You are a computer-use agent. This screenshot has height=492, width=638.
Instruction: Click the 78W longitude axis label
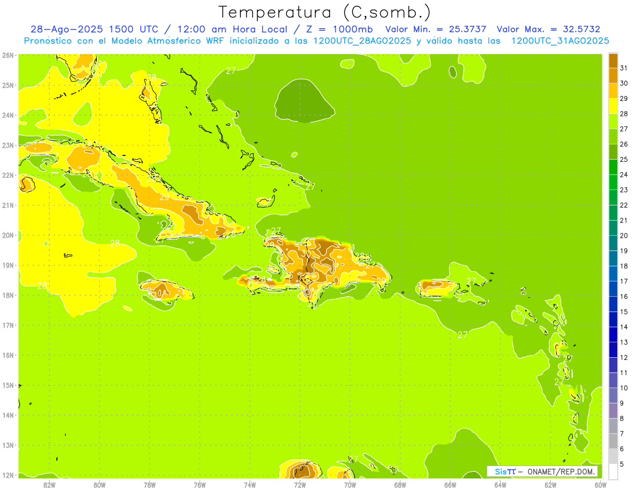[x=149, y=485]
